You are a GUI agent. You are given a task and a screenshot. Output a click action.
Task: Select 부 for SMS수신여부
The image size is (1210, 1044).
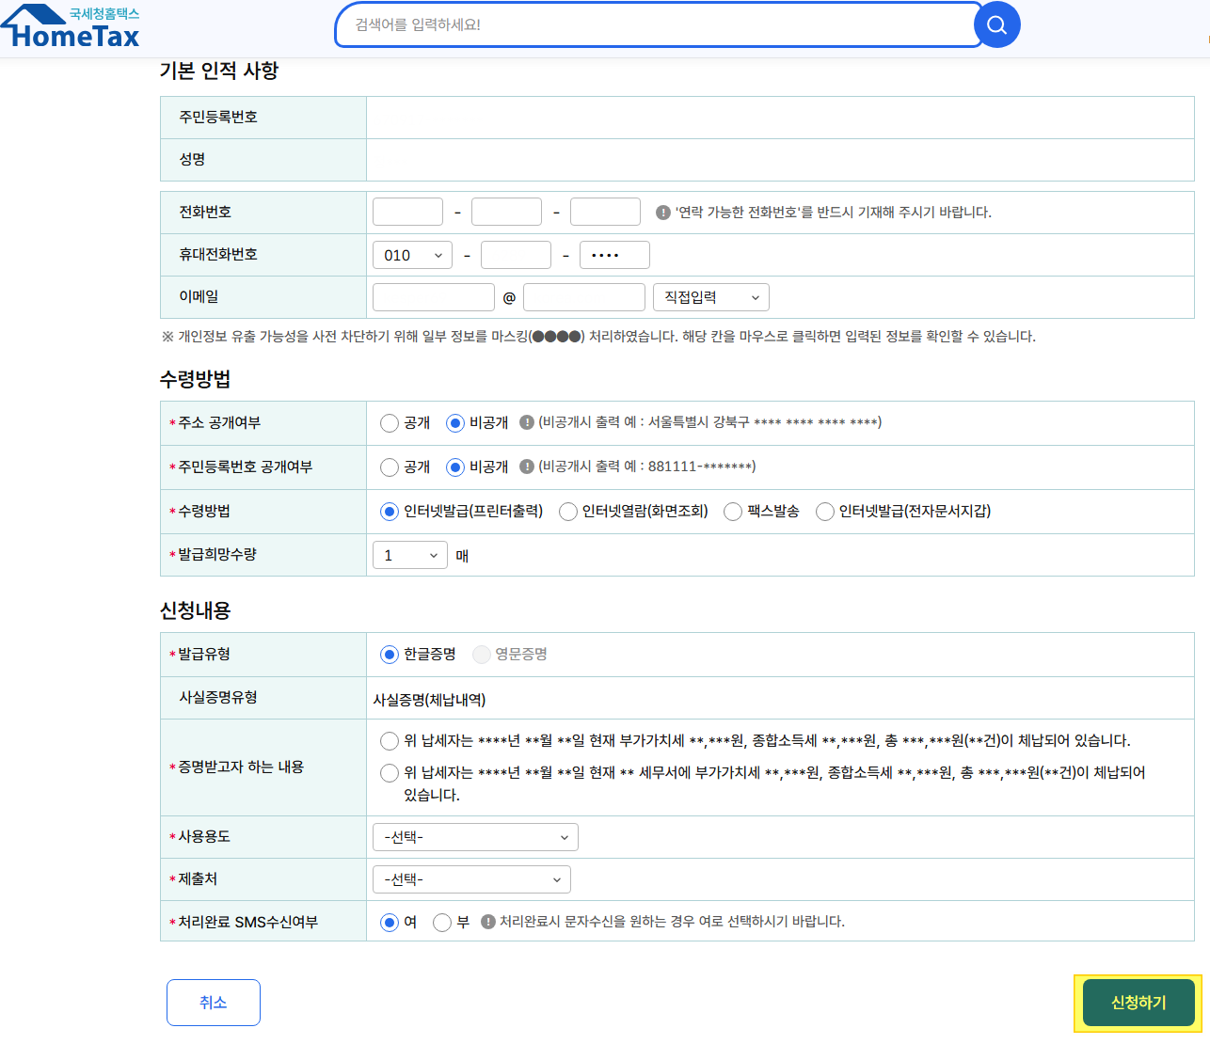(x=441, y=923)
